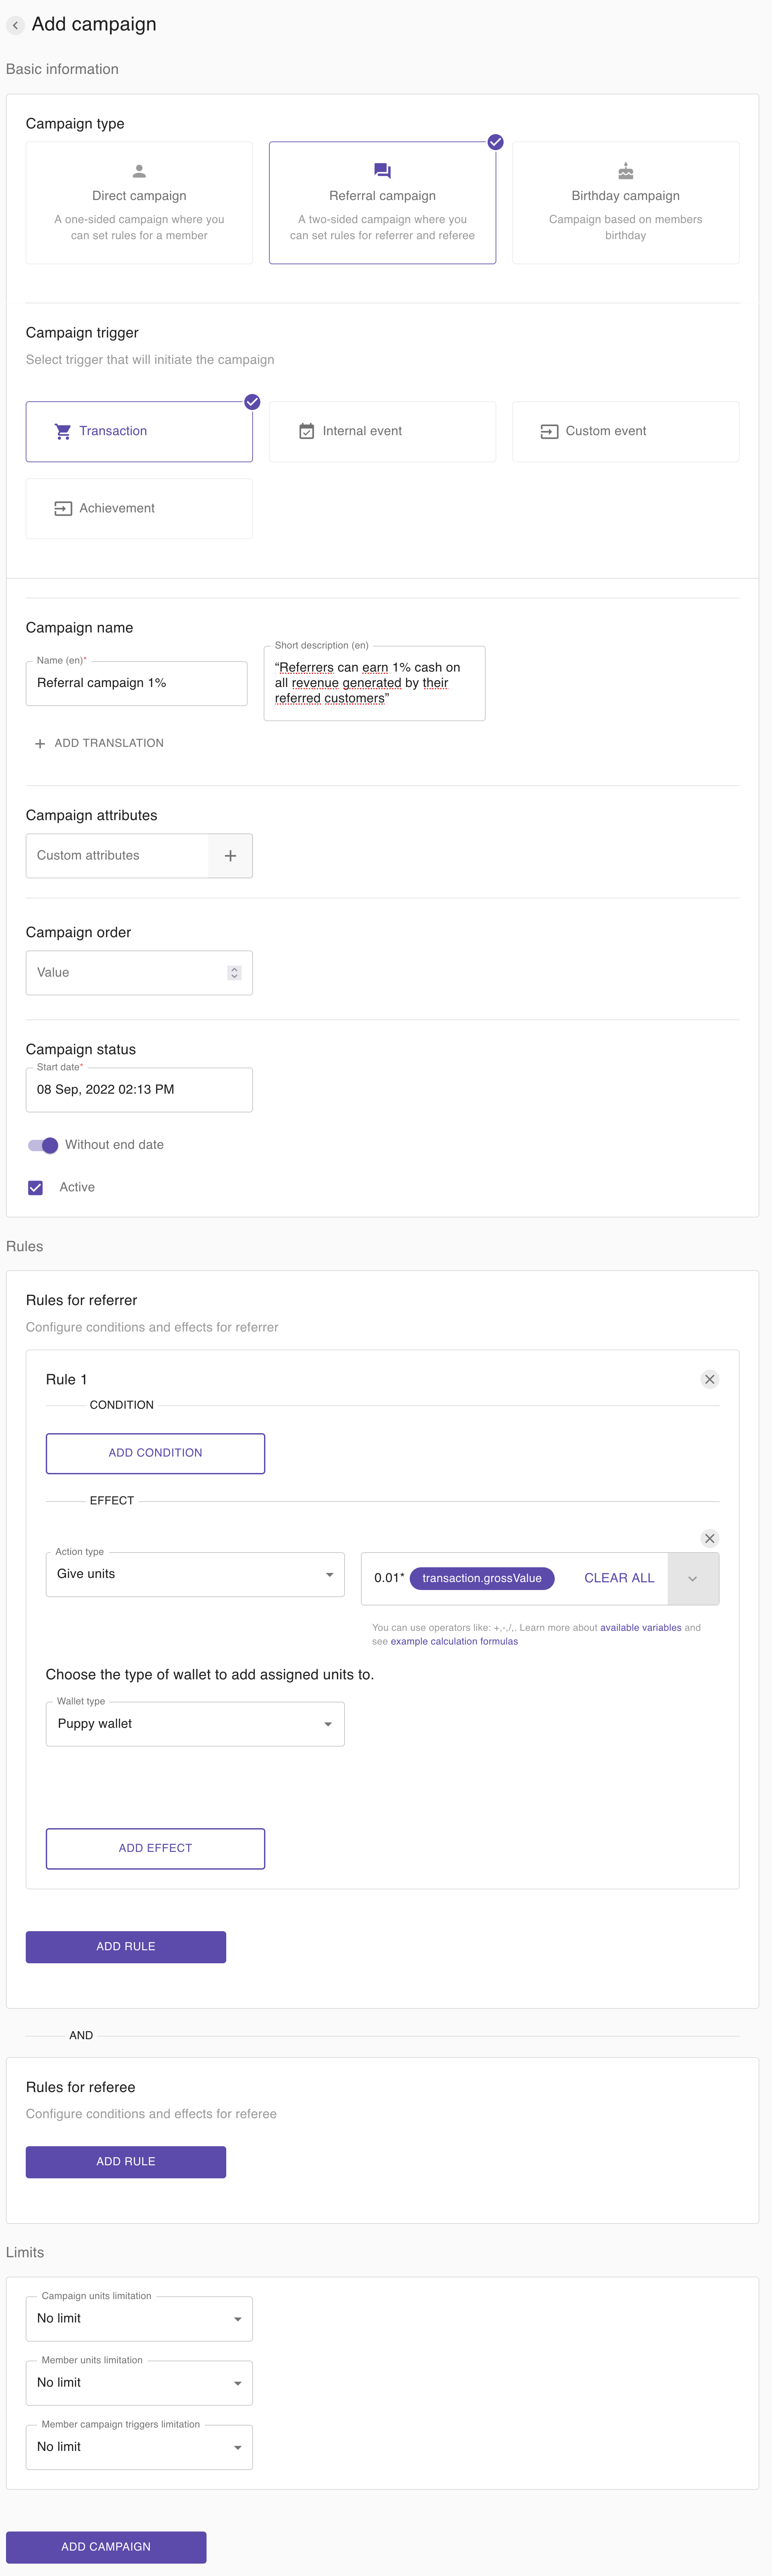772x2576 pixels.
Task: Click the Start date field
Action: point(139,1090)
